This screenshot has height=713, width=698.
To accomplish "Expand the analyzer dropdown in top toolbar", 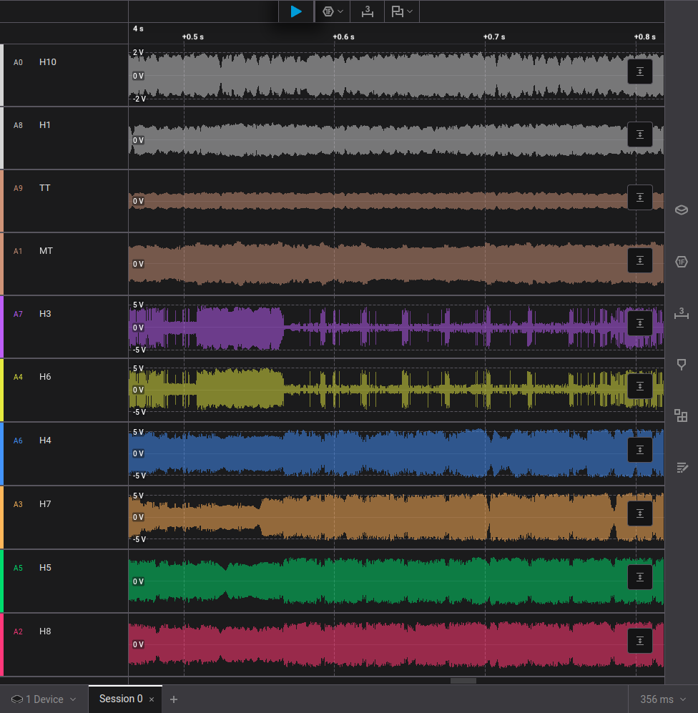I will (333, 11).
